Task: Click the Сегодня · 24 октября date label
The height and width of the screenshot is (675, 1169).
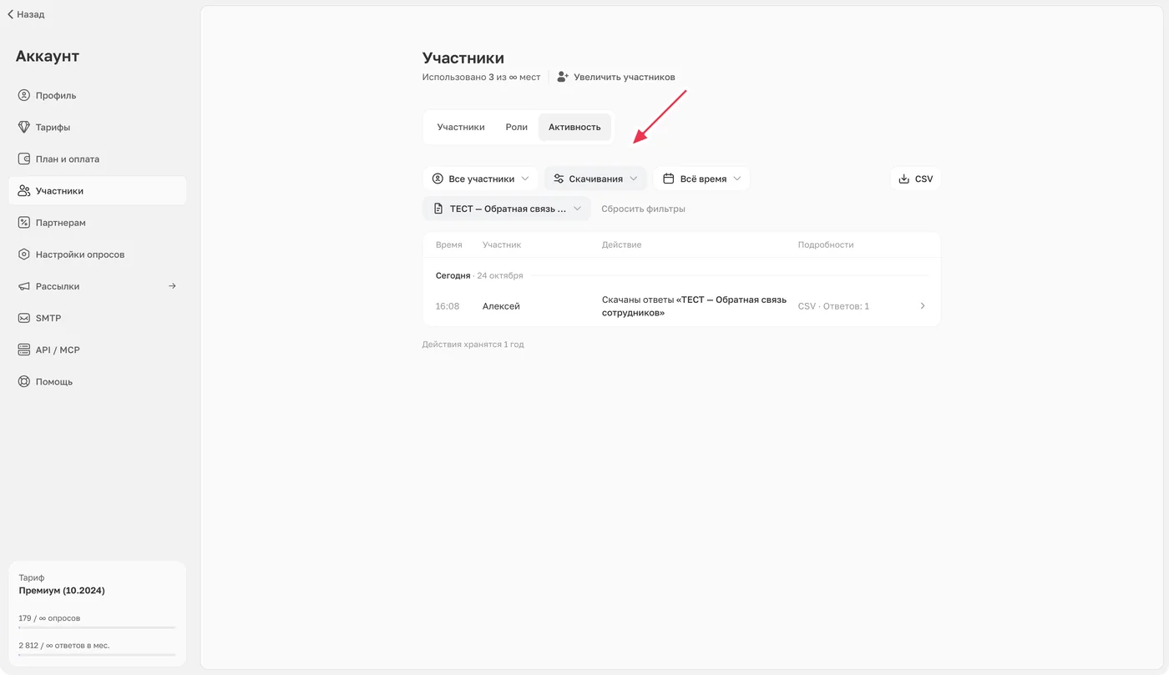Action: (x=479, y=275)
